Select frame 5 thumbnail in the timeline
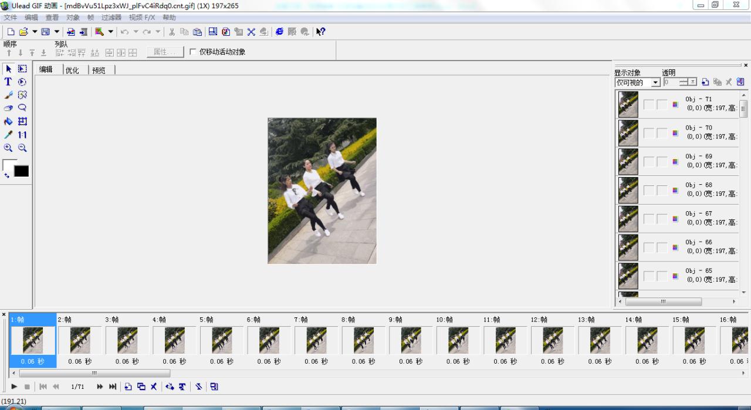Screen dimensions: 751x410 click(x=222, y=340)
